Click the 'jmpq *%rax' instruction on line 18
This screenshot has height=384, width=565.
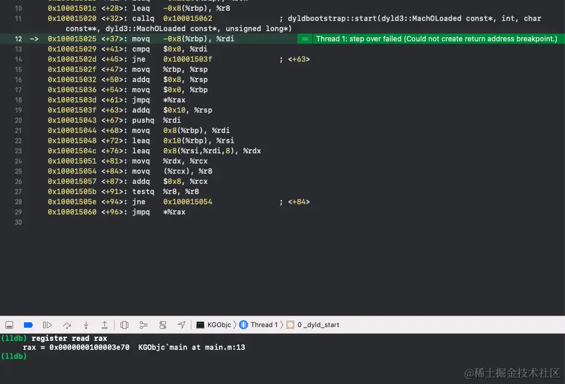tap(158, 100)
